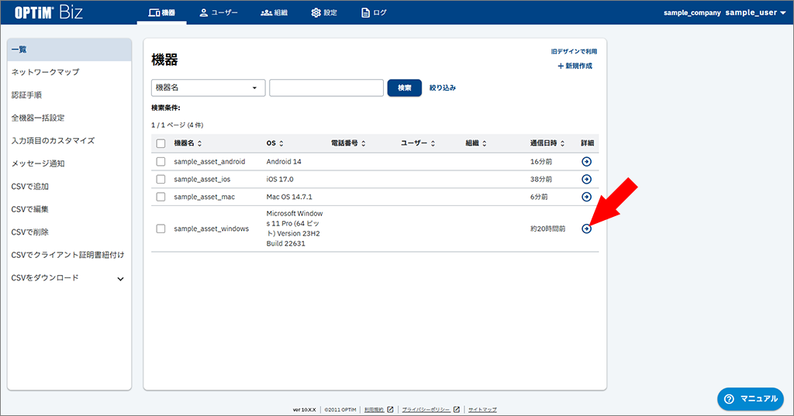Viewport: 794px width, 416px height.
Task: Click the sort icon beside 機器名 header
Action: 200,143
